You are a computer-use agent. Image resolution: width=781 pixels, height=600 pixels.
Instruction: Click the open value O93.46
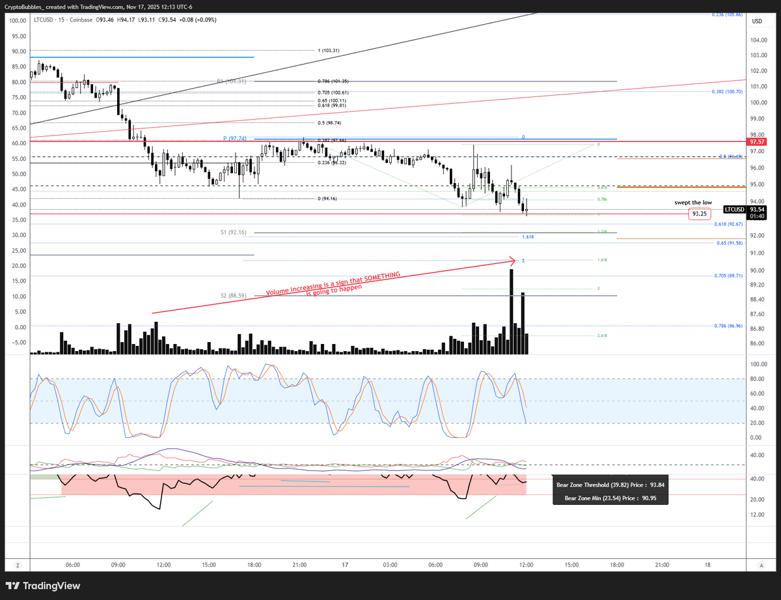tap(105, 20)
